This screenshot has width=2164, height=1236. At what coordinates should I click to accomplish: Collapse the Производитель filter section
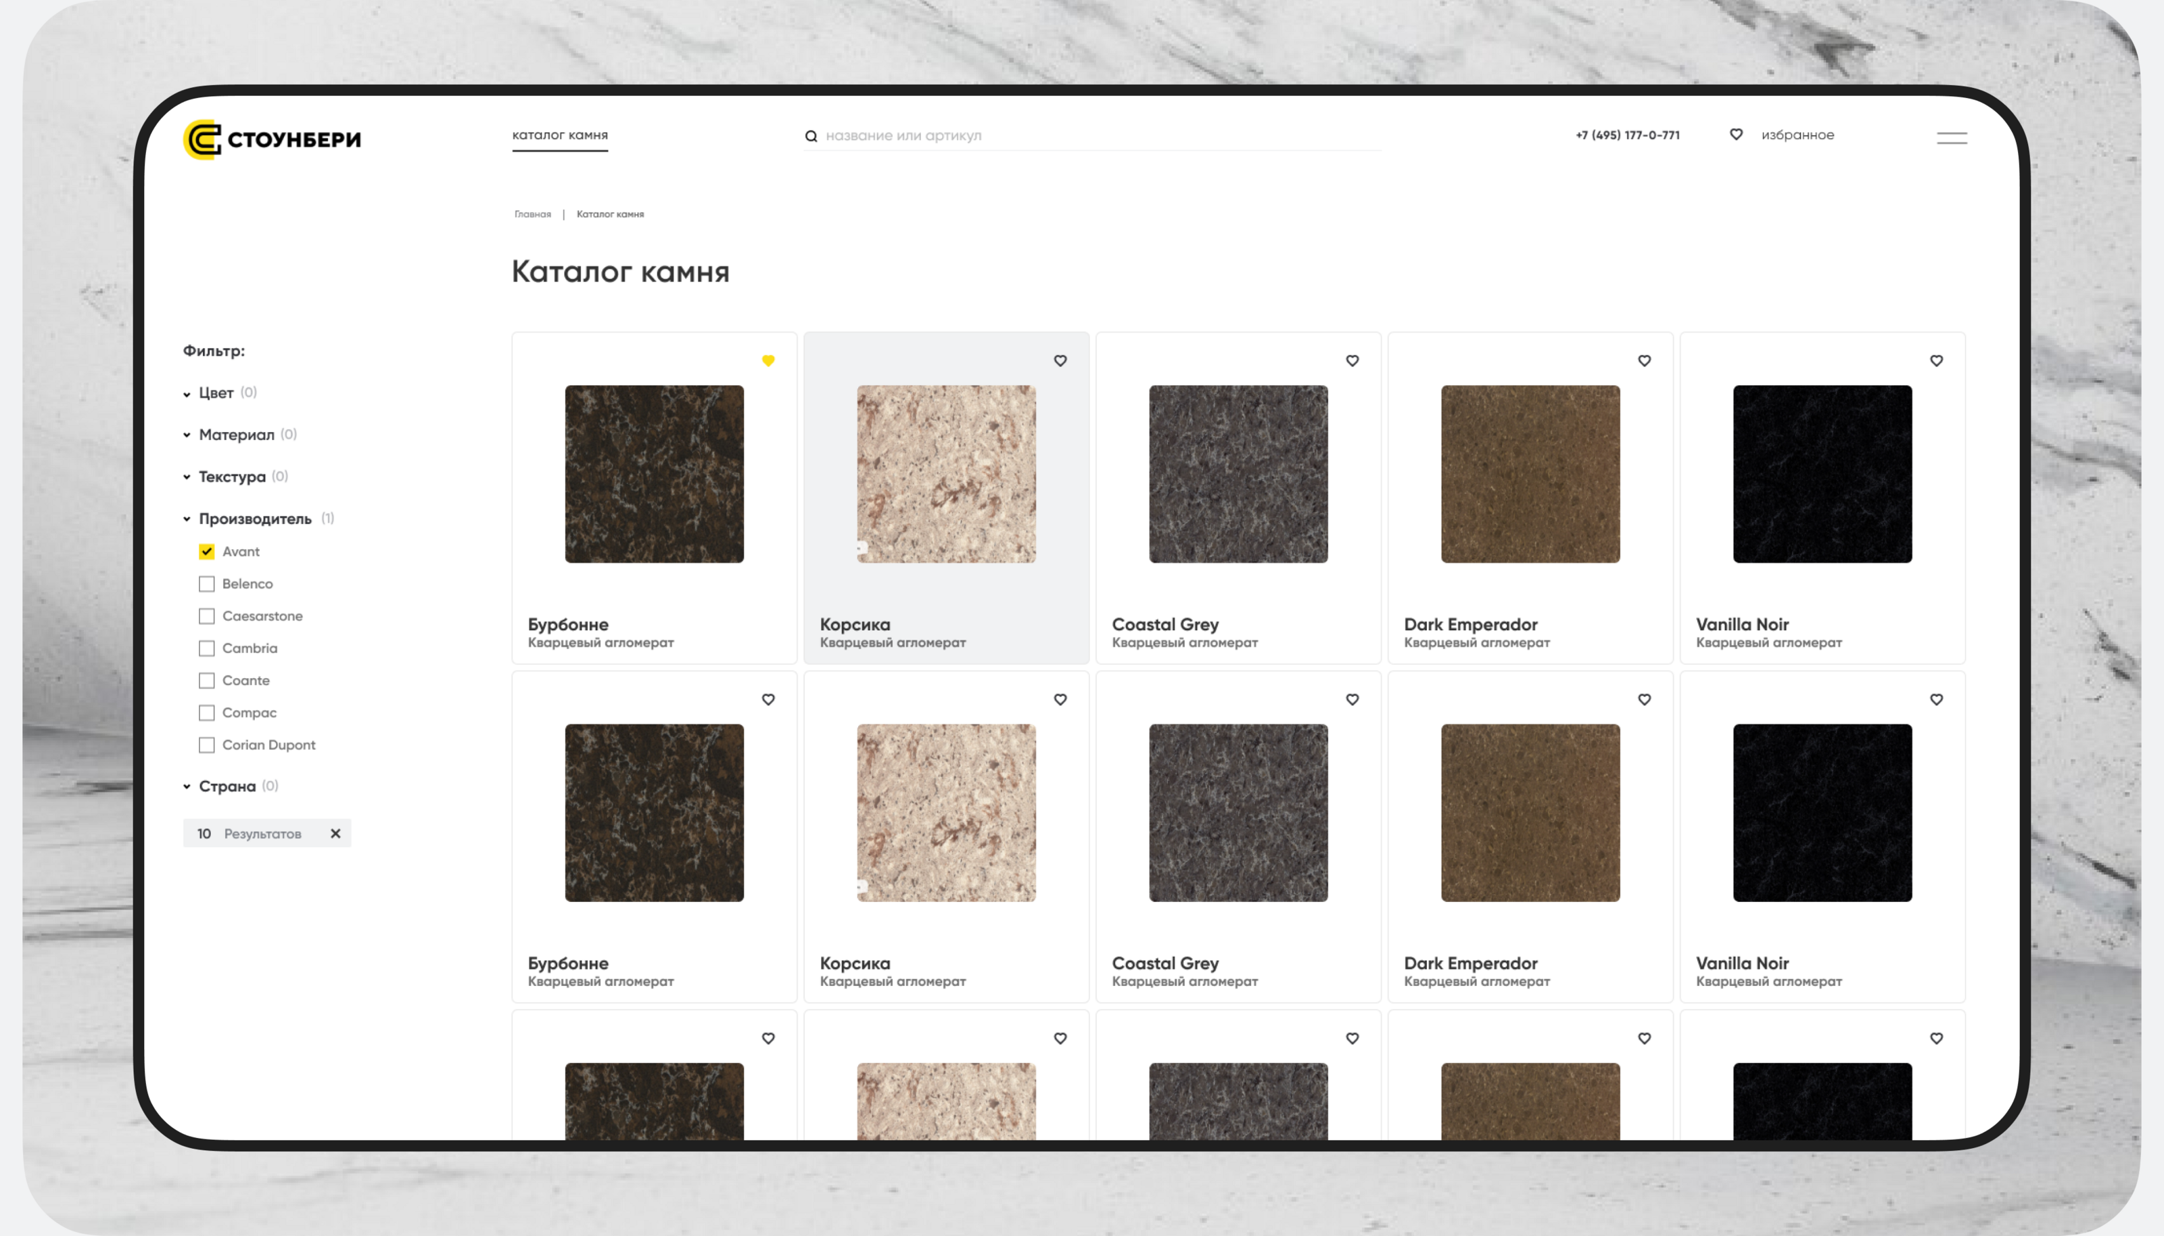click(255, 519)
